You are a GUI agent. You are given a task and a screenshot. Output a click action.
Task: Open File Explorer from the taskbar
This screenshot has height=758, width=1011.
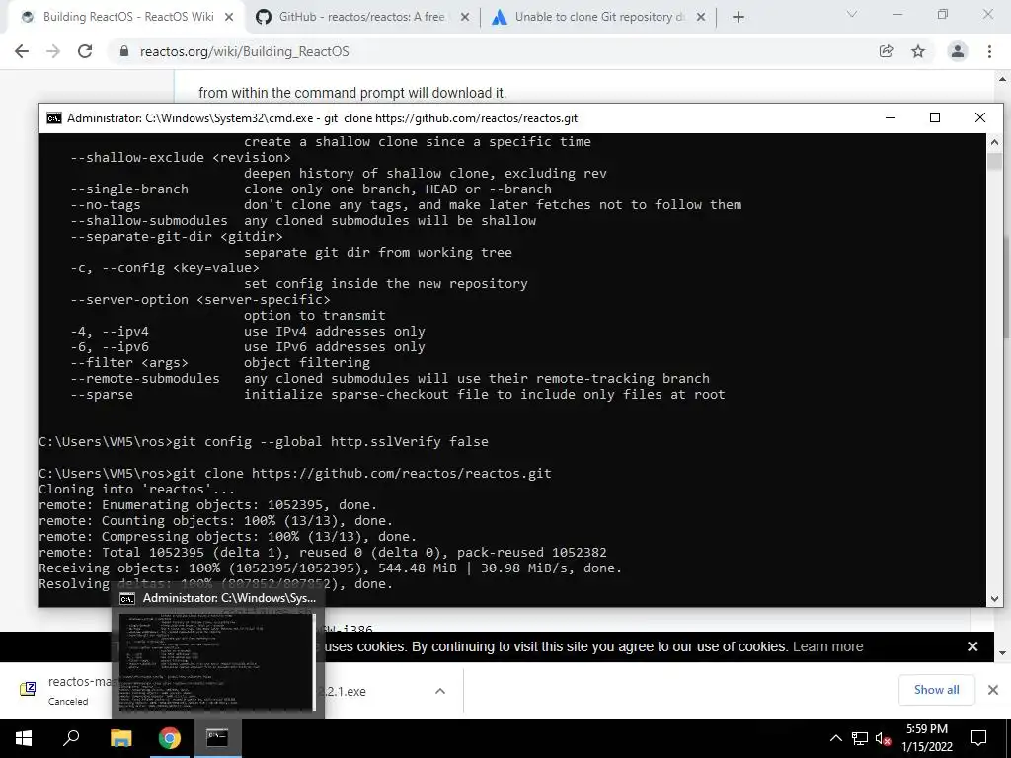(120, 738)
